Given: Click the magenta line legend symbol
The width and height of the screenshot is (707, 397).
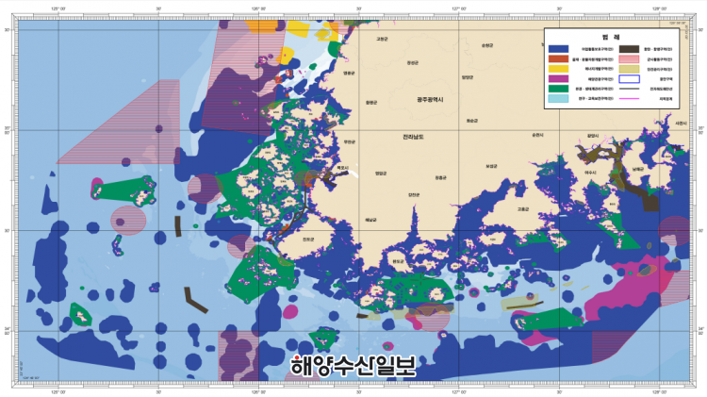Looking at the screenshot, I should click(629, 98).
